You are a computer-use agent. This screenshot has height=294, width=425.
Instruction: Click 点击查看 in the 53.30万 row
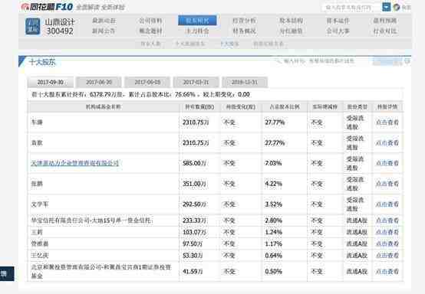pyautogui.click(x=387, y=256)
